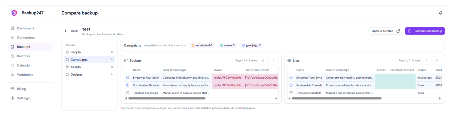Select the Assets table

(x=89, y=67)
